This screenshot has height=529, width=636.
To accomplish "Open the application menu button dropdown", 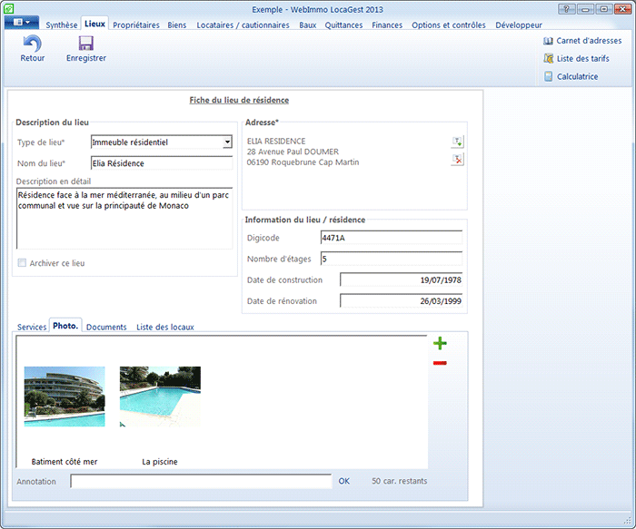I will click(21, 22).
